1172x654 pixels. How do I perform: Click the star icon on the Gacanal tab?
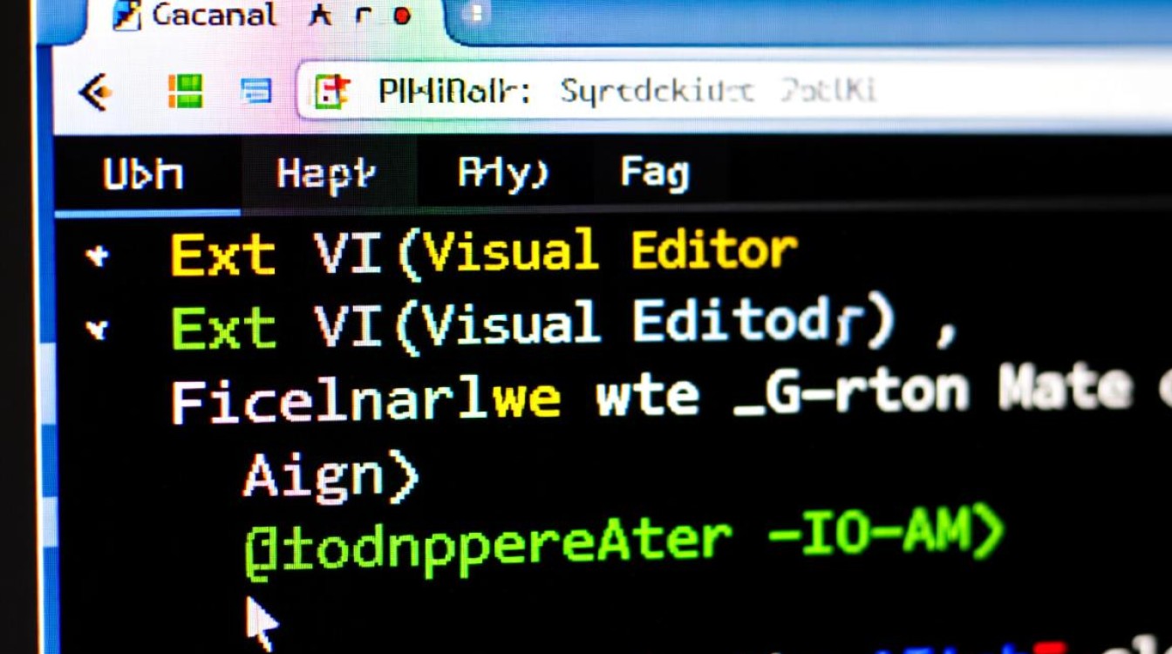(320, 15)
